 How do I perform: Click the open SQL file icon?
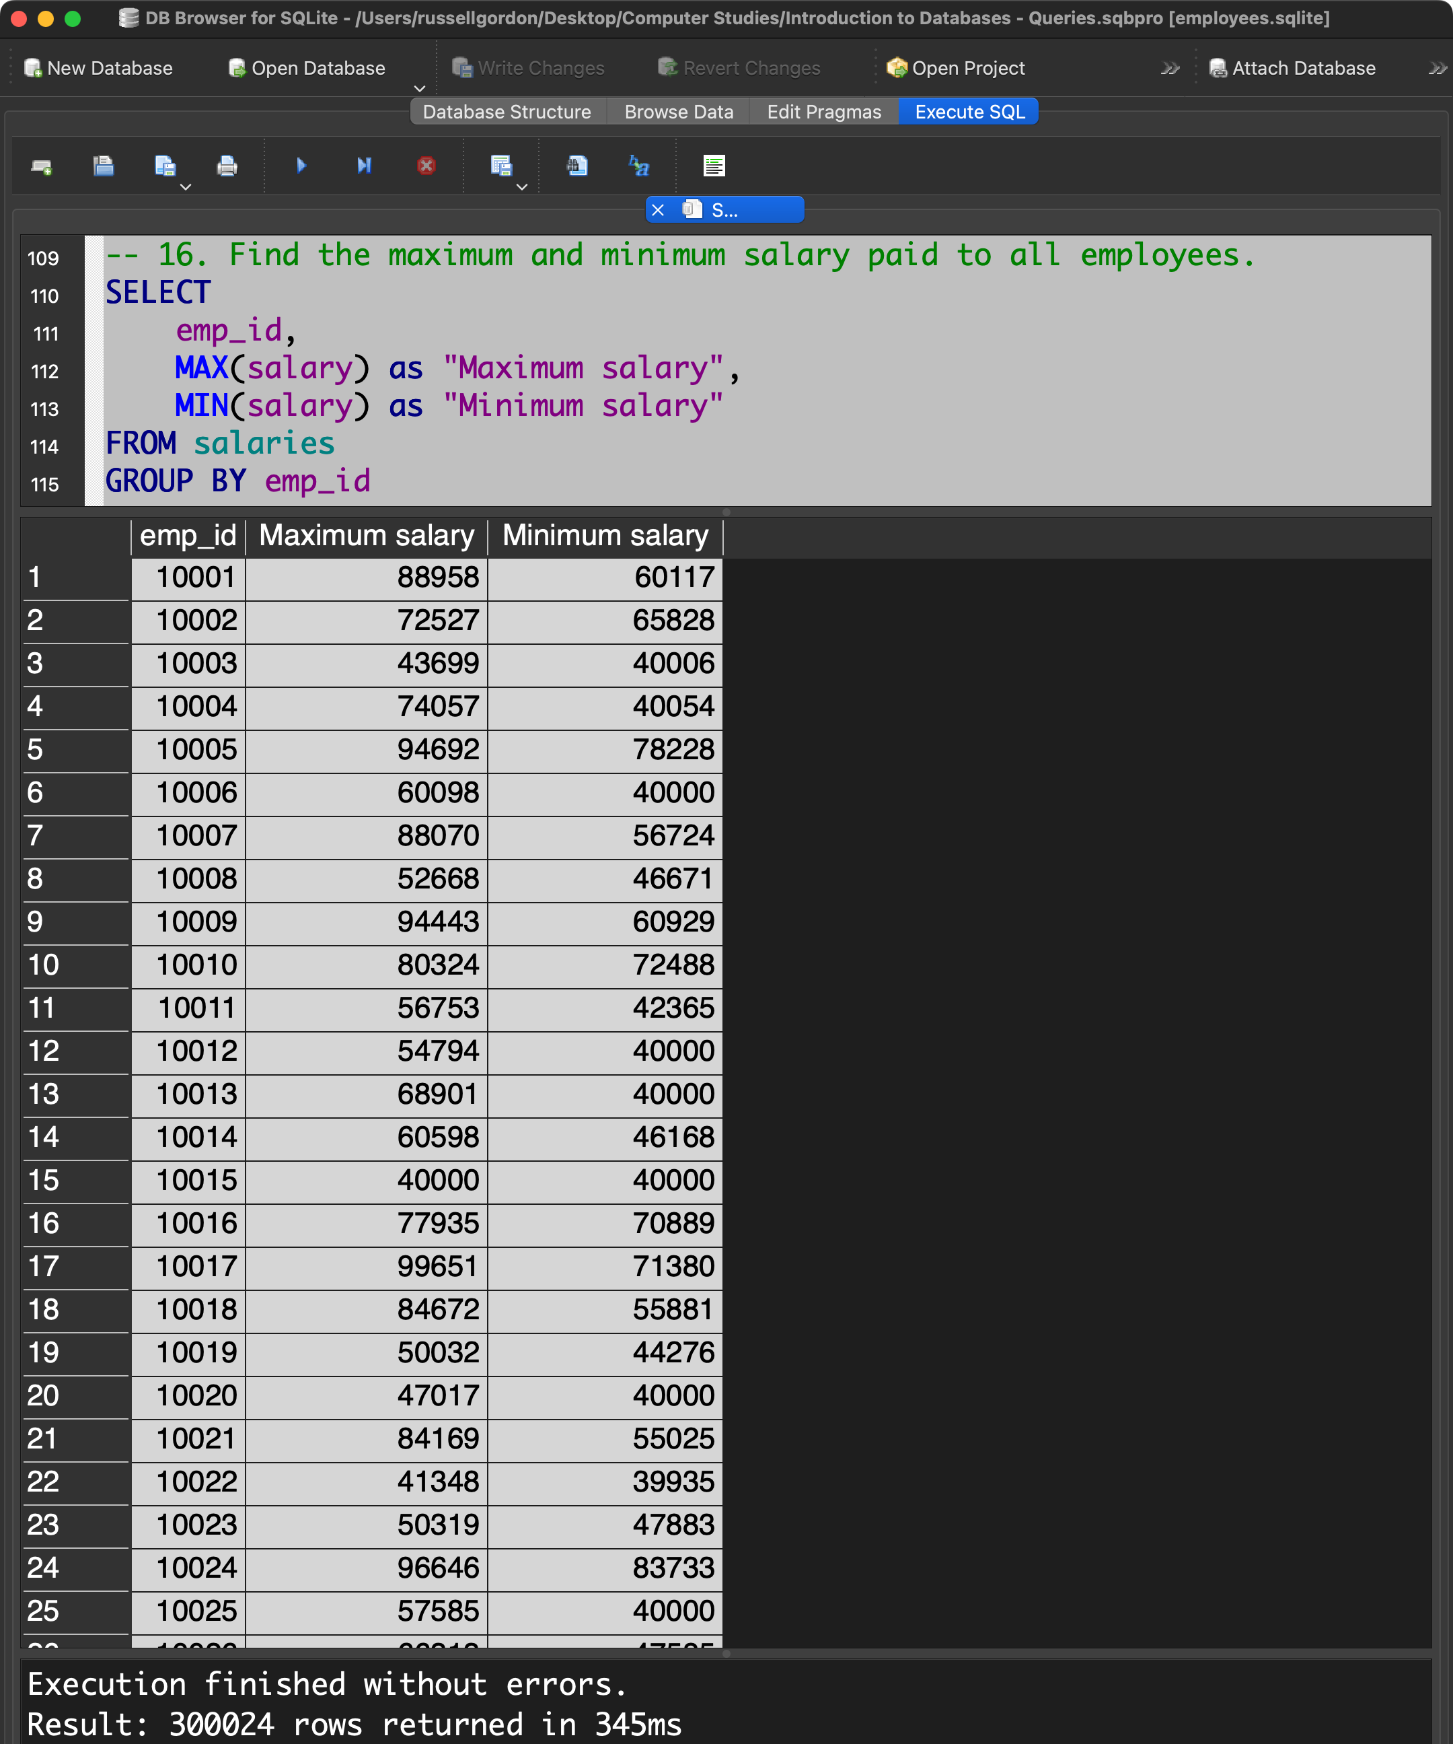(103, 166)
